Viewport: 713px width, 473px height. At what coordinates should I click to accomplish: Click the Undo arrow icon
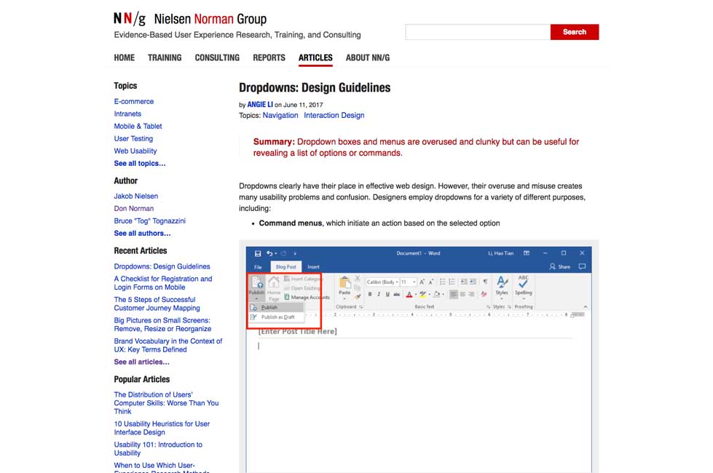[270, 253]
